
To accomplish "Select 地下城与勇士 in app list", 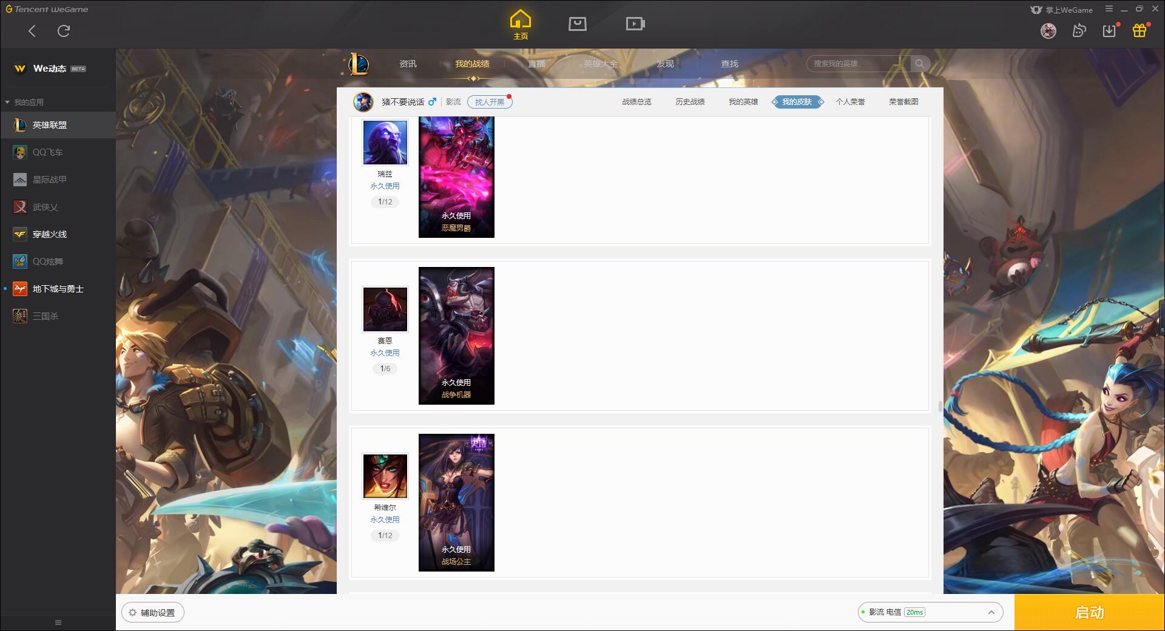I will coord(58,289).
